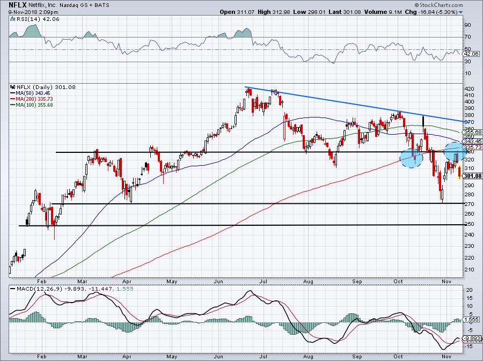Click the RSI(14) indicator icon
This screenshot has width=483, height=361.
(12, 19)
